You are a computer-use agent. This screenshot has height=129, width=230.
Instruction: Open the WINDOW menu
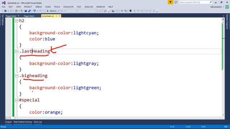pyautogui.click(x=101, y=7)
